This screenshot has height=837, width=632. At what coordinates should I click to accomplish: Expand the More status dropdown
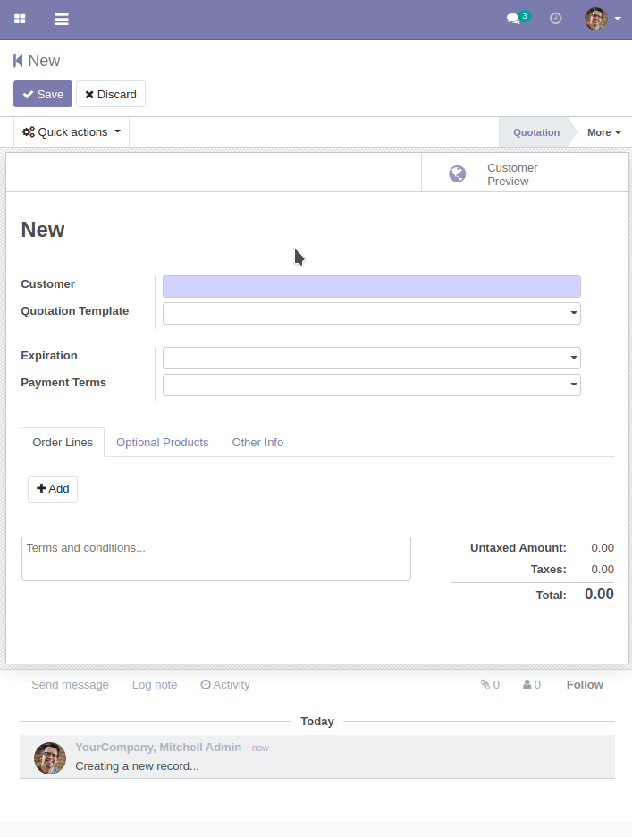point(604,131)
